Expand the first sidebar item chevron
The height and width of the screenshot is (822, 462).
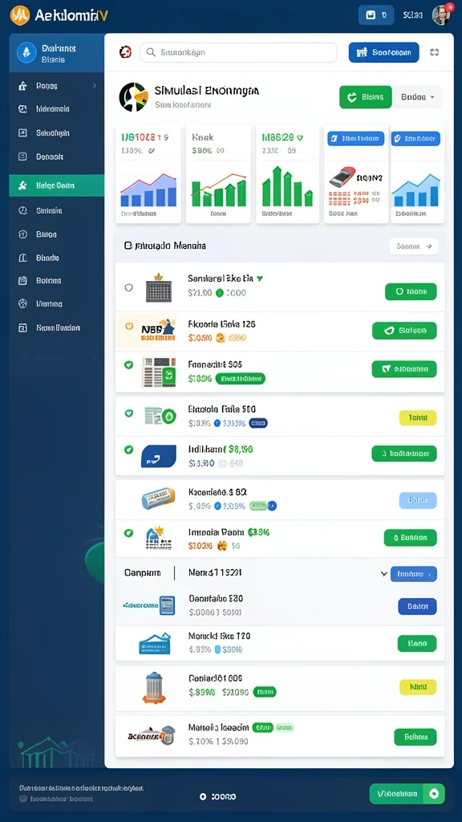[95, 85]
